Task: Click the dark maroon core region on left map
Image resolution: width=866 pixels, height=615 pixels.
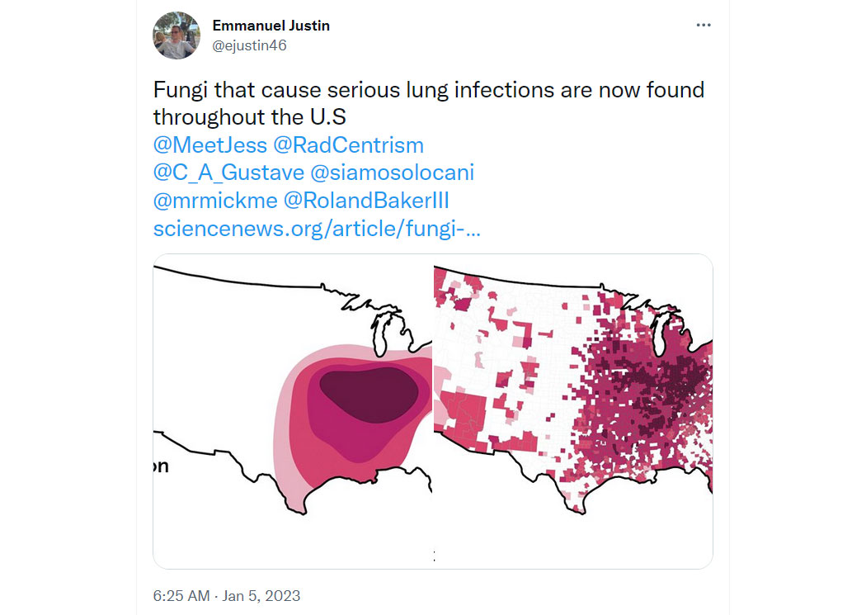Action: [x=369, y=394]
